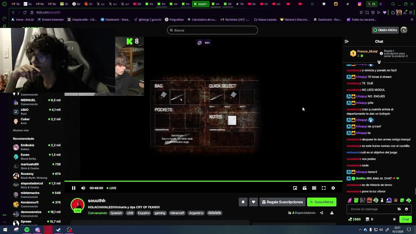Pause the live stream video
This screenshot has width=416, height=234.
pyautogui.click(x=74, y=188)
